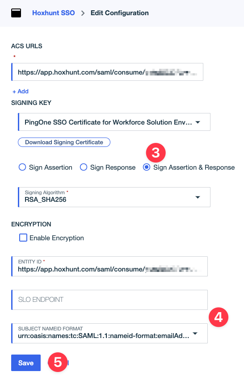Select the Edit Configuration breadcrumb text
The width and height of the screenshot is (244, 380).
(x=120, y=13)
